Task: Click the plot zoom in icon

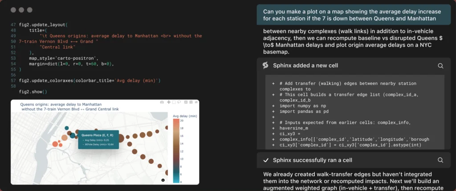Action: click(186, 102)
